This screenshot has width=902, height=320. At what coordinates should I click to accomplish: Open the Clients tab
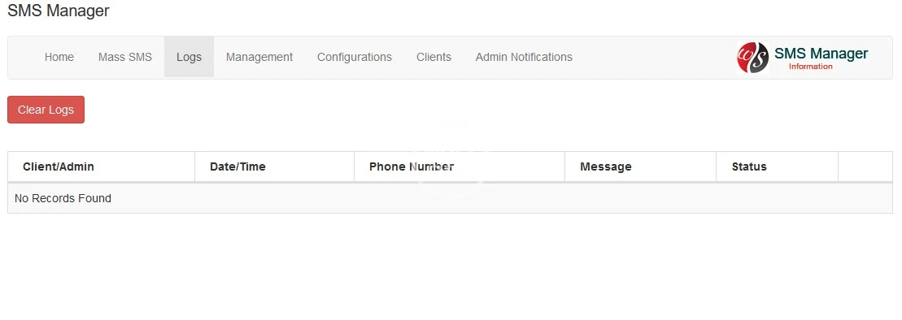(x=434, y=57)
